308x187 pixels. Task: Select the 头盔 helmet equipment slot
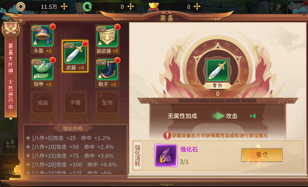(43, 39)
